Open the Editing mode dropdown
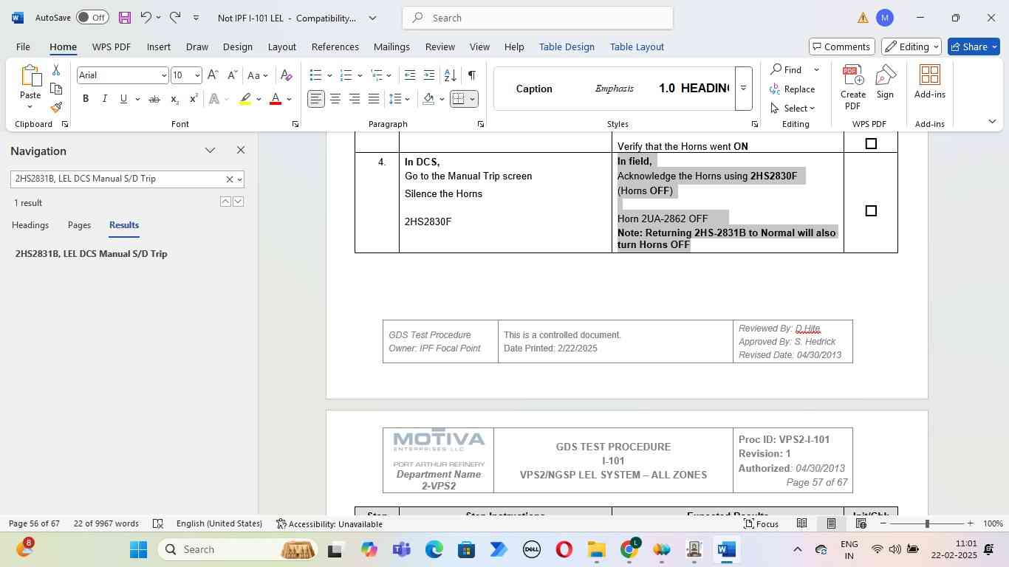Image resolution: width=1009 pixels, height=567 pixels. 911,47
